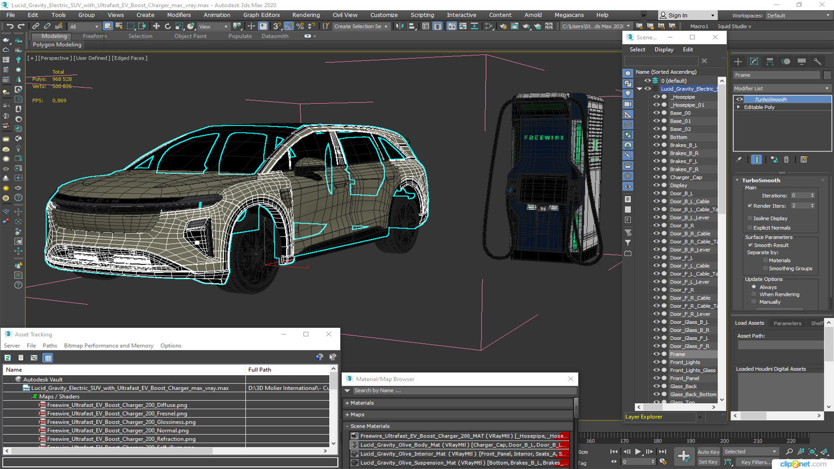Toggle Display Lights filter in Scene Explorer
The height and width of the screenshot is (469, 834).
(628, 94)
